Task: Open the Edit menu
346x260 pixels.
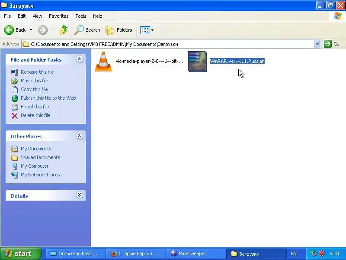Action: pyautogui.click(x=22, y=16)
